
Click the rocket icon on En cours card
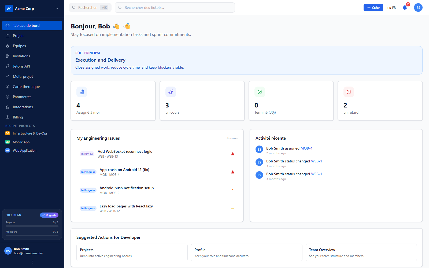[171, 92]
